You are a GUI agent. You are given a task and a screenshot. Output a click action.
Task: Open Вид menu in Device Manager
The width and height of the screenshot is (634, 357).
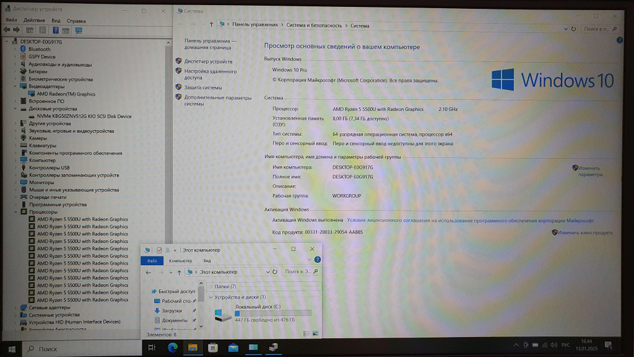[56, 20]
